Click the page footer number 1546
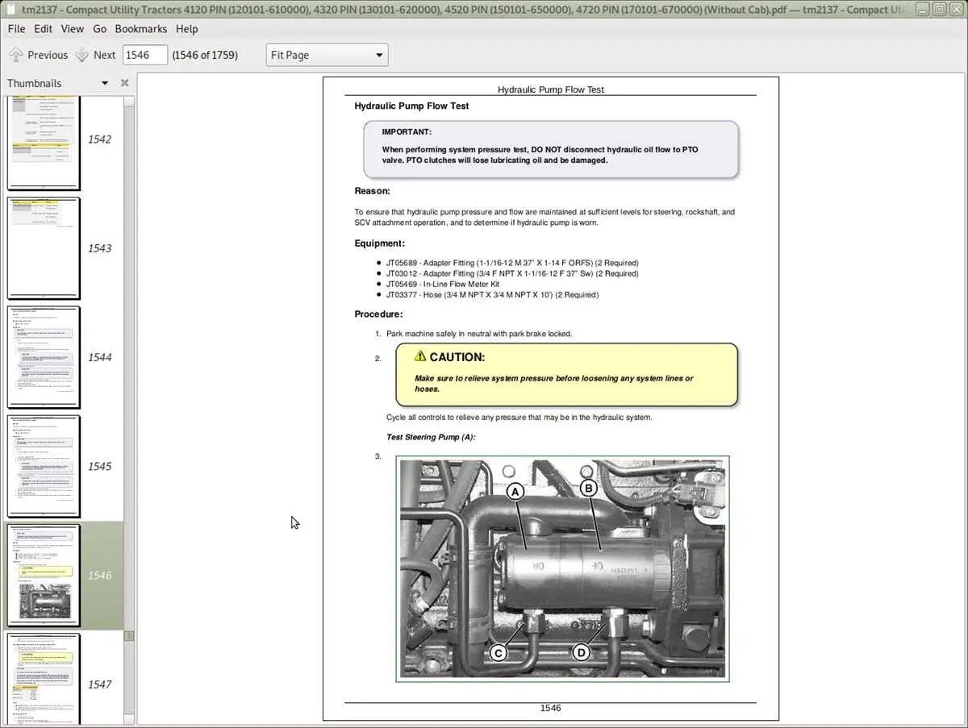Screen dimensions: 968x728 coord(550,708)
